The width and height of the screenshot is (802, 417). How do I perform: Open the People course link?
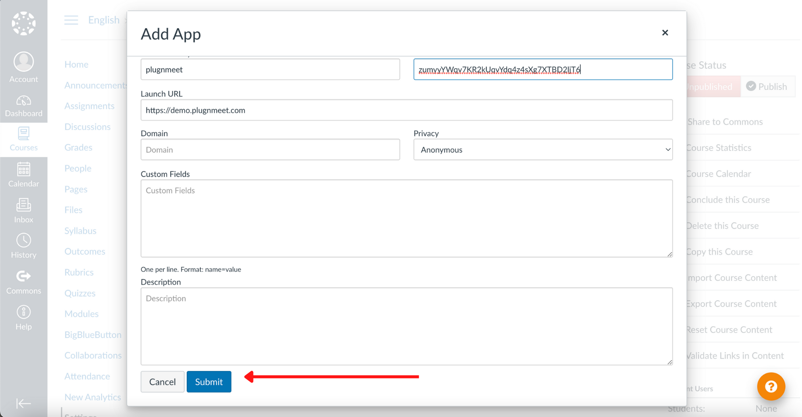[x=78, y=168]
